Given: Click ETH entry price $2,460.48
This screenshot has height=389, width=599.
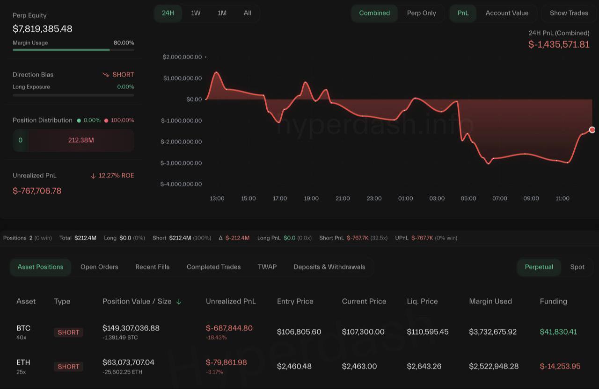Looking at the screenshot, I should coord(294,367).
